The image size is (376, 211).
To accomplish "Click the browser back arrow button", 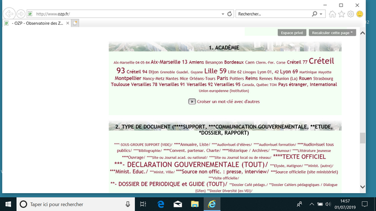I will 9,14.
